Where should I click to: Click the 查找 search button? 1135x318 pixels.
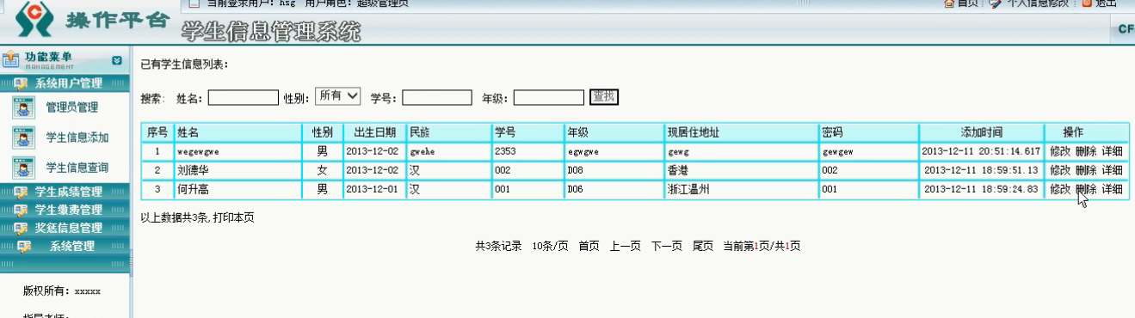[604, 97]
